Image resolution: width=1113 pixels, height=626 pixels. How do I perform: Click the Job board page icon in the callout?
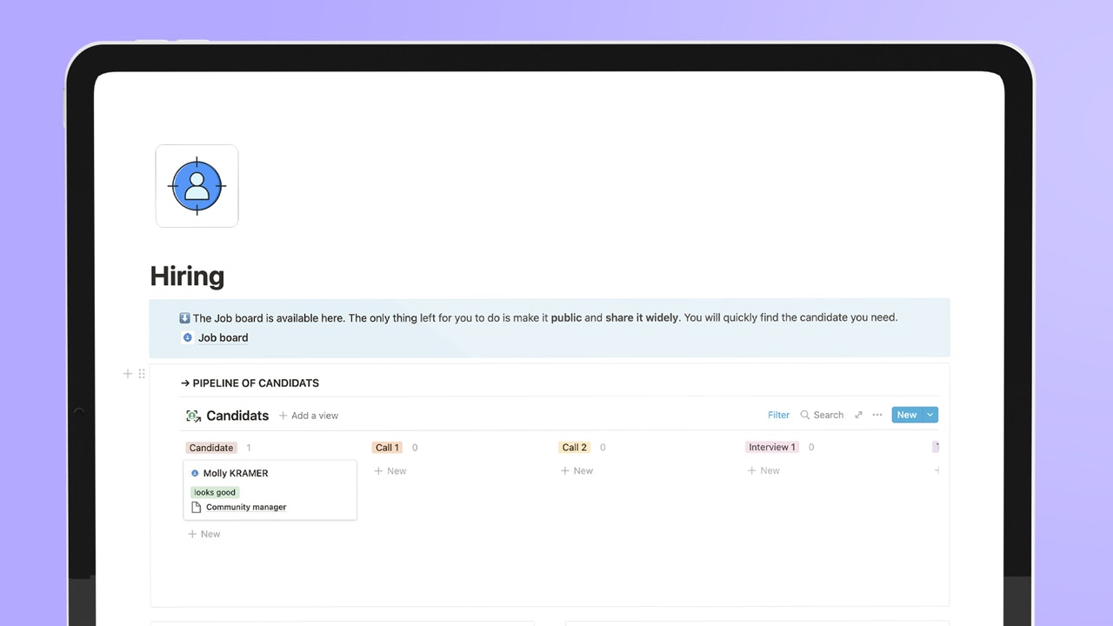187,337
